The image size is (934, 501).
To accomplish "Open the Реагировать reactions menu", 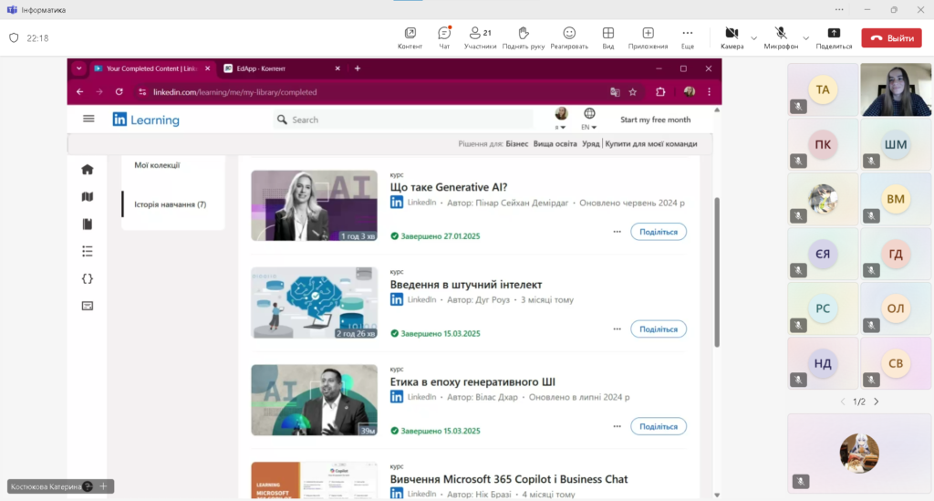I will click(569, 37).
